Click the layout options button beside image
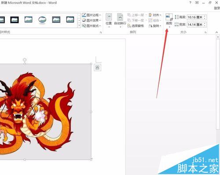 point(97,67)
